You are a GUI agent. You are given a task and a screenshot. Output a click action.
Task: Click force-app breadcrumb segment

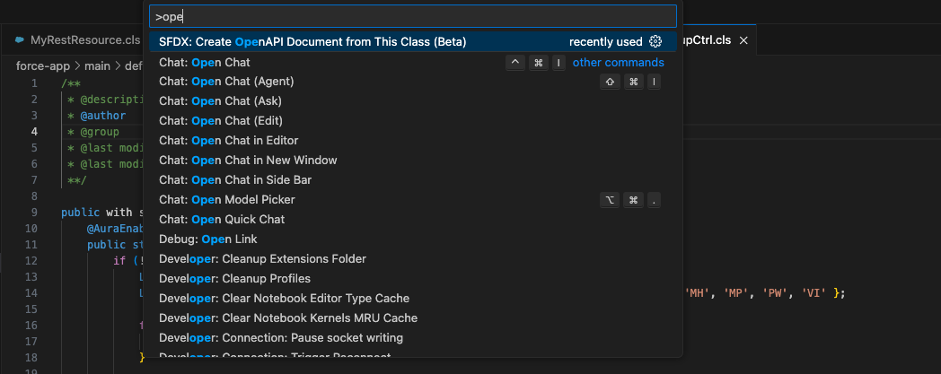click(42, 65)
